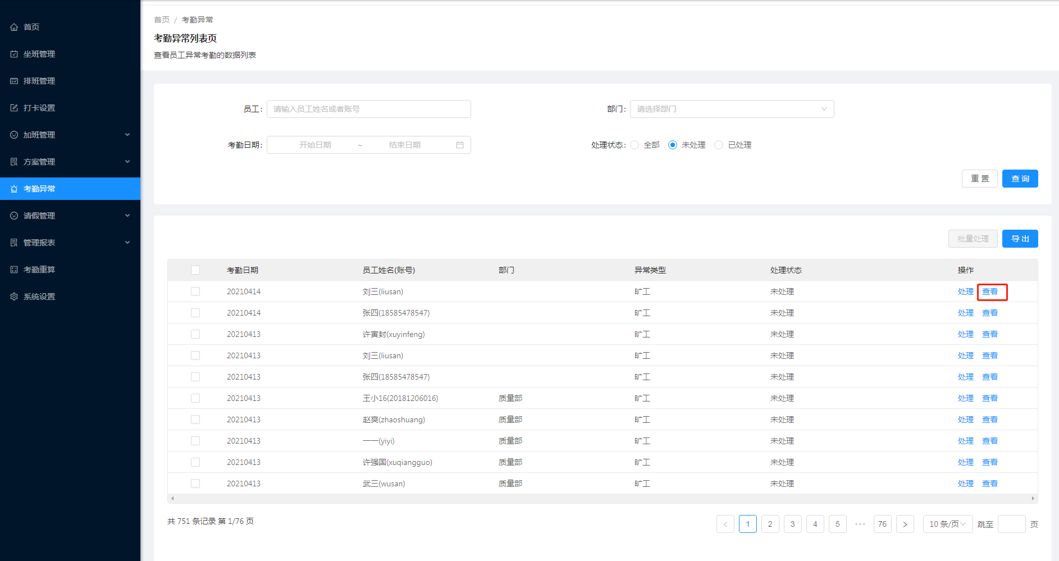Image resolution: width=1059 pixels, height=561 pixels.
Task: Click the 导出 export button
Action: [1020, 239]
